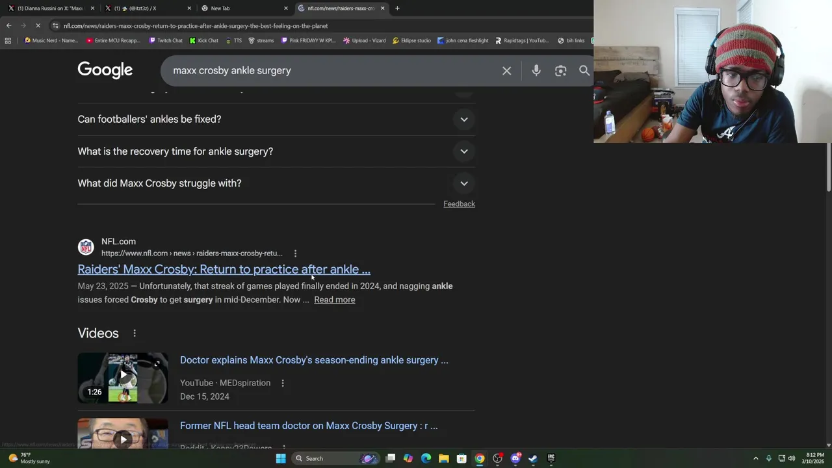
Task: Open Microsoft Store from taskbar
Action: [461, 458]
